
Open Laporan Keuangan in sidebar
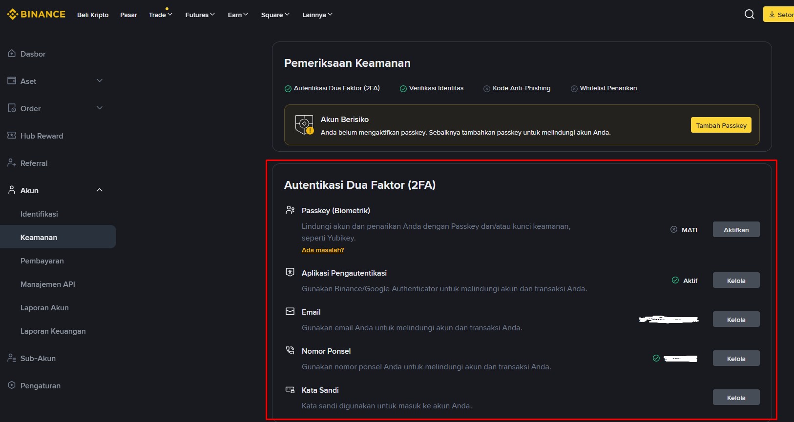(x=53, y=331)
